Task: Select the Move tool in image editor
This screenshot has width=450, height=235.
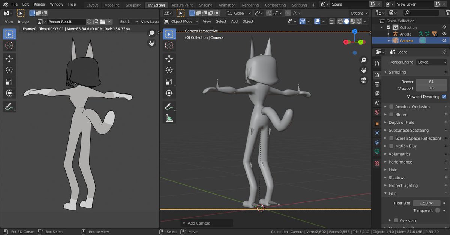Action: click(9, 58)
